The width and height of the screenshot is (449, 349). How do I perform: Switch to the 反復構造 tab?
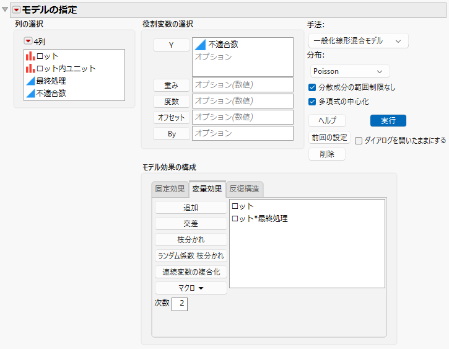coord(244,189)
